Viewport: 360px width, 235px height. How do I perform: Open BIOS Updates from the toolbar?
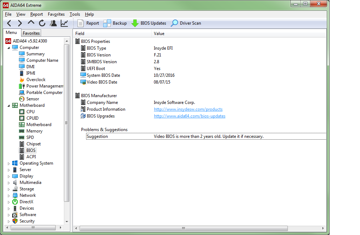click(x=149, y=23)
